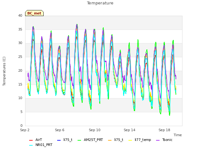Click the Sep 14 x-axis label

(x=129, y=130)
